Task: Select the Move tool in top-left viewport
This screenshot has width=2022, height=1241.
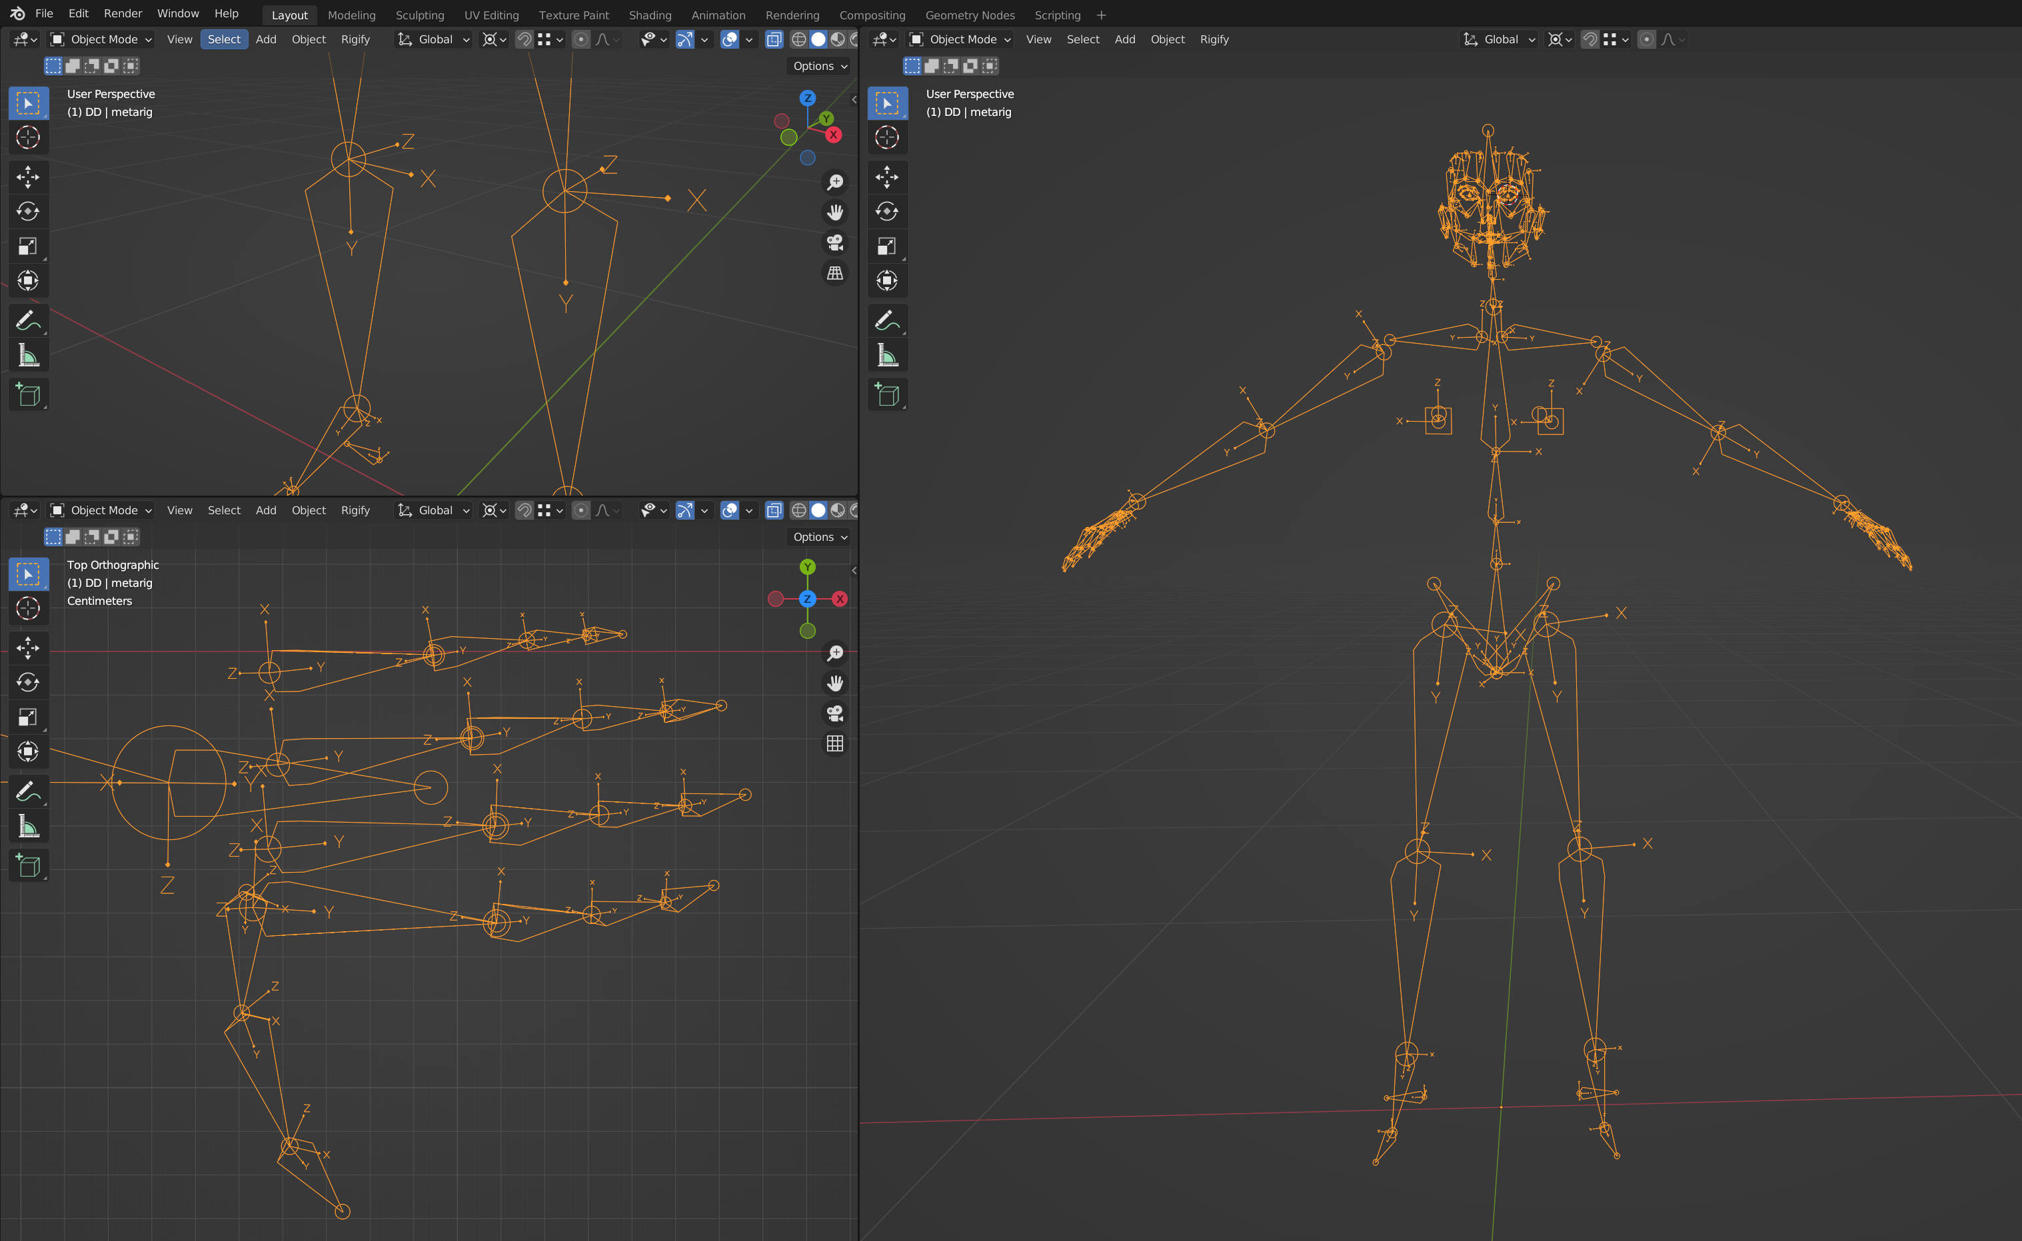Action: 28,177
